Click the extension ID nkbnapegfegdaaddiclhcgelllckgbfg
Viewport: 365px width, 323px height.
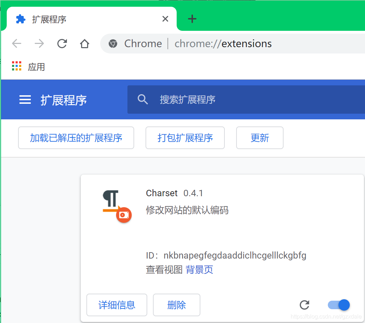pos(235,255)
